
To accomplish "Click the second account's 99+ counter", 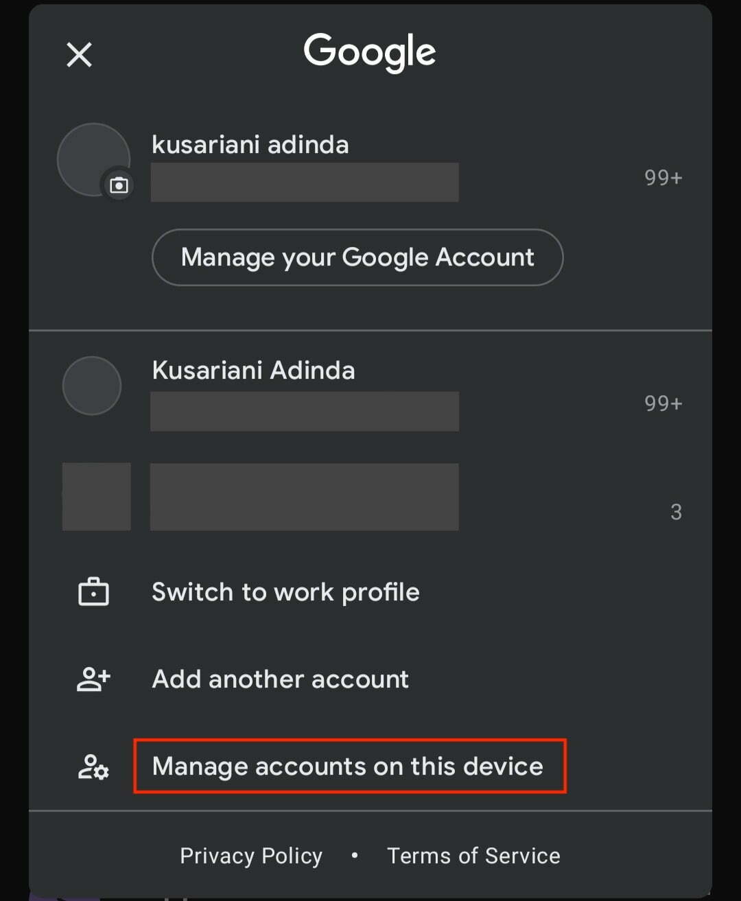I will tap(663, 403).
